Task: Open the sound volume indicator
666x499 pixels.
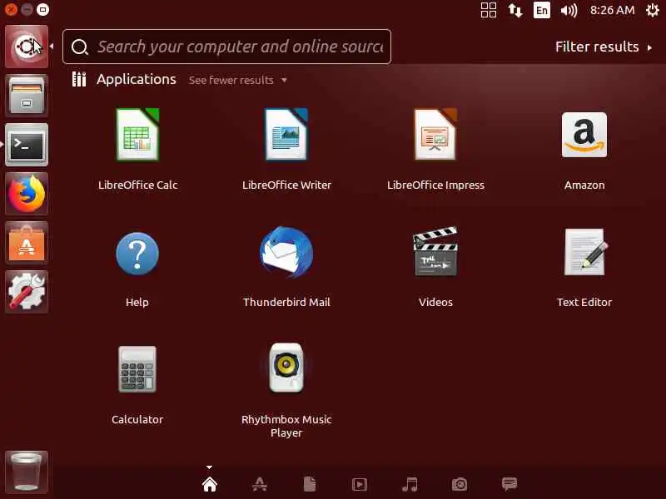Action: click(569, 10)
